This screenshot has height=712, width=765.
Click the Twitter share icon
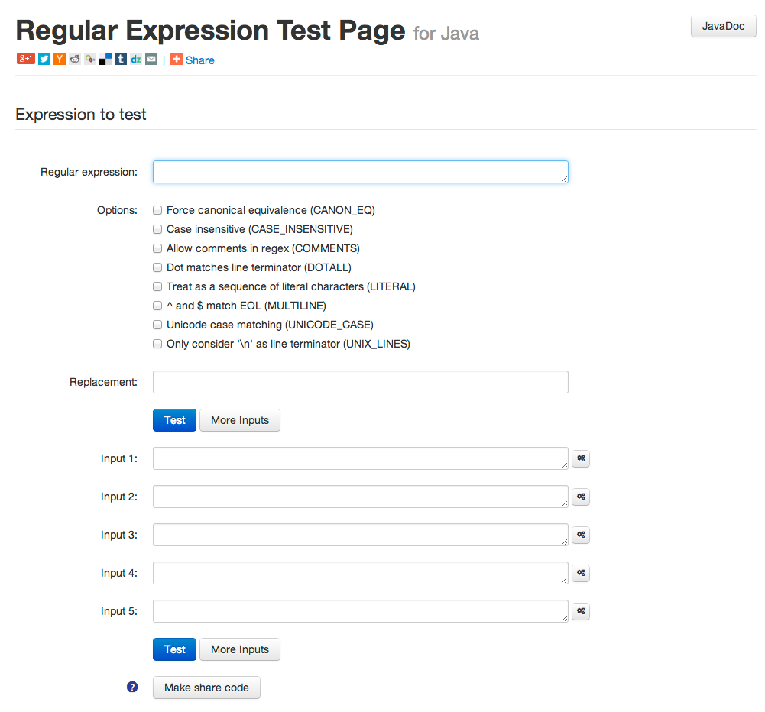click(x=44, y=59)
